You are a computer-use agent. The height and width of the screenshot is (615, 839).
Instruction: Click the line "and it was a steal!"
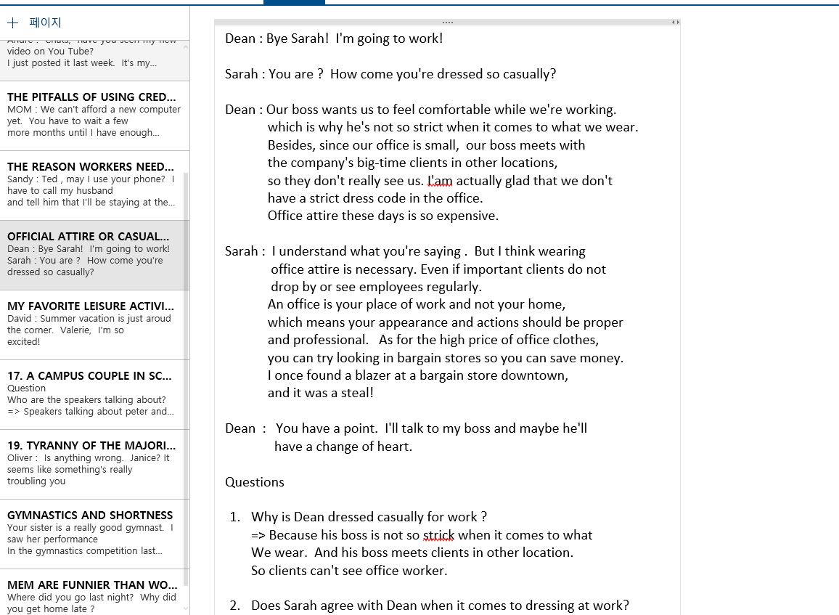click(x=321, y=393)
